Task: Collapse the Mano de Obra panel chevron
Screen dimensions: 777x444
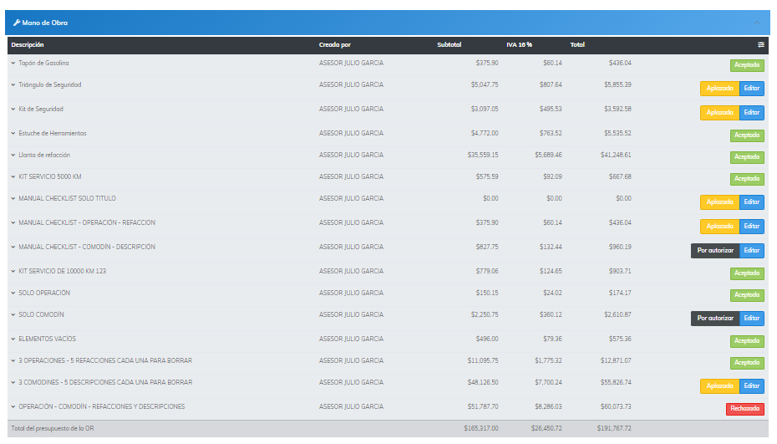Action: tap(756, 23)
